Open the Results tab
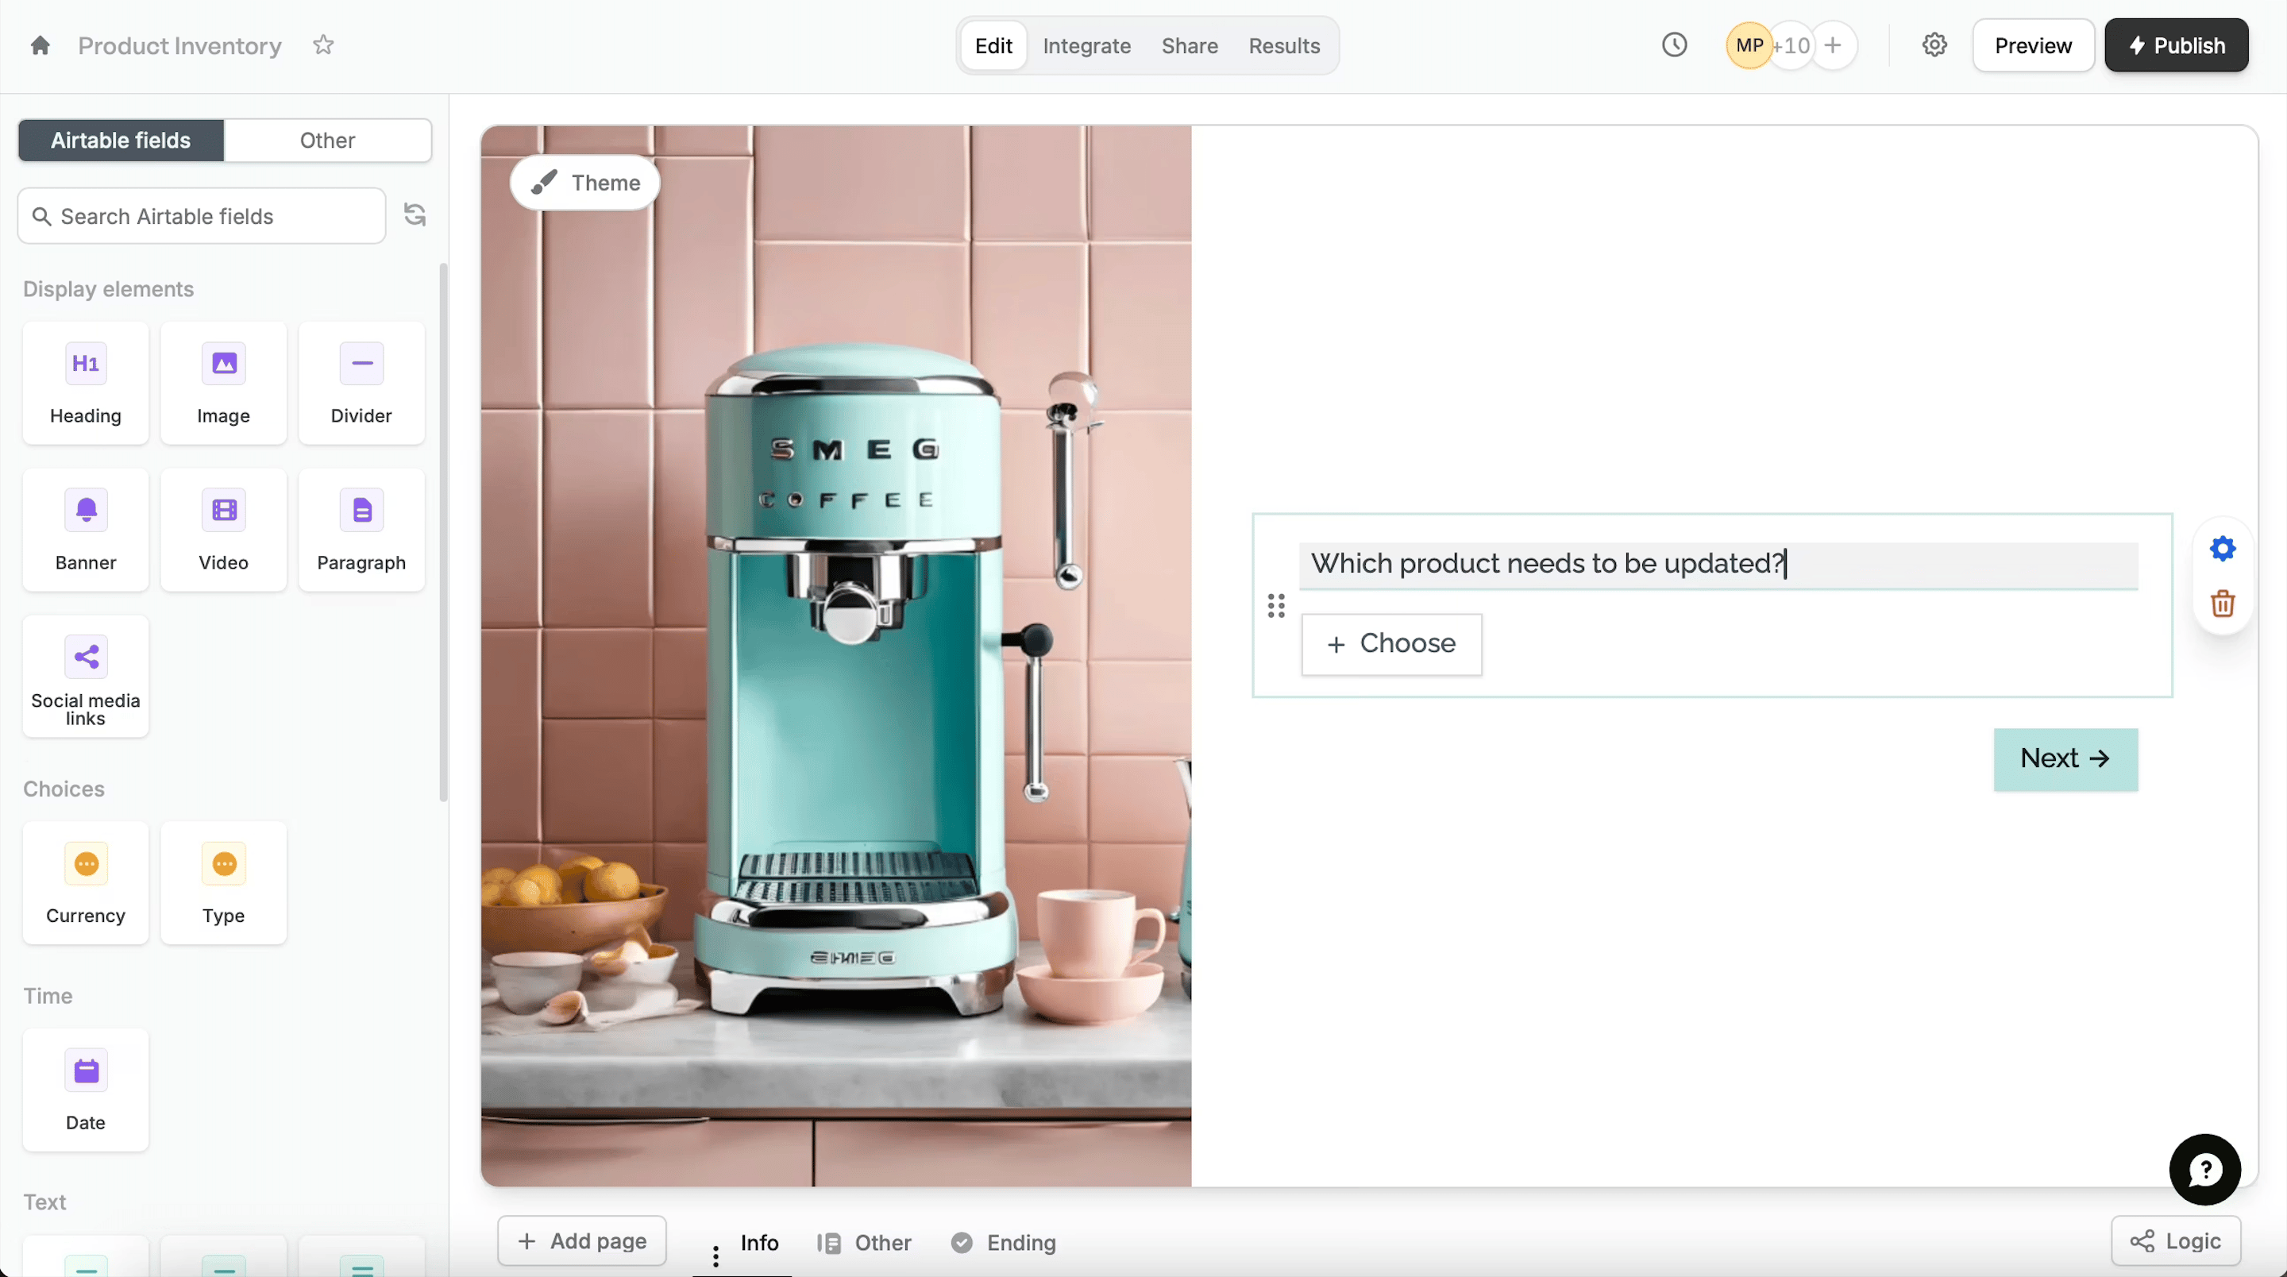The height and width of the screenshot is (1277, 2287). (1284, 45)
